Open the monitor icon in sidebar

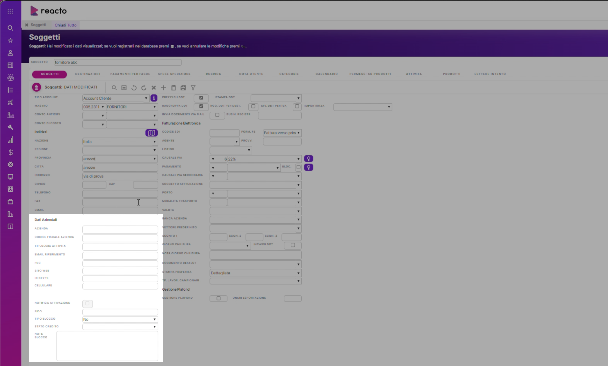pos(10,177)
